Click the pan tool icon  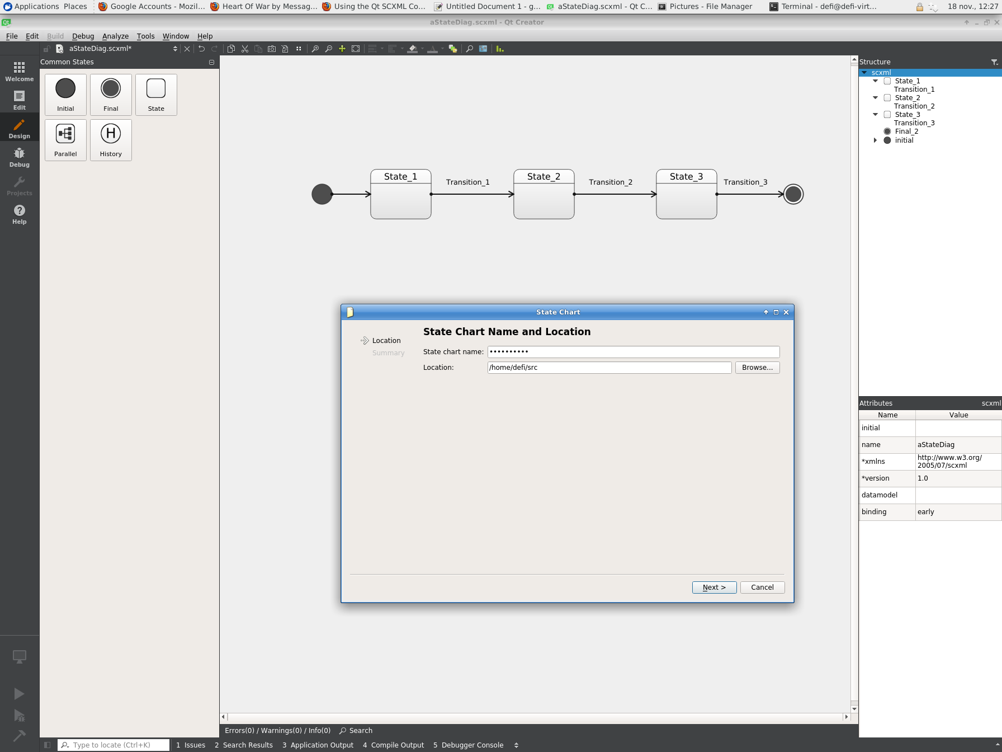click(342, 49)
